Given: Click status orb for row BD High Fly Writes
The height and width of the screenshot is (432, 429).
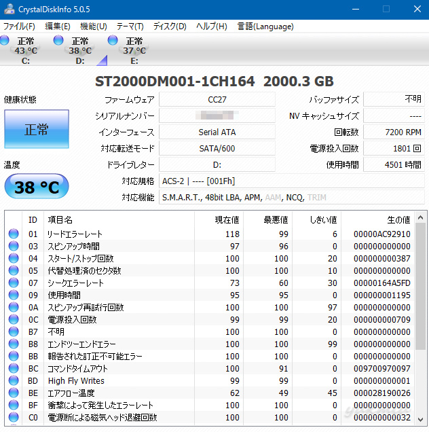Looking at the screenshot, I should 14,380.
